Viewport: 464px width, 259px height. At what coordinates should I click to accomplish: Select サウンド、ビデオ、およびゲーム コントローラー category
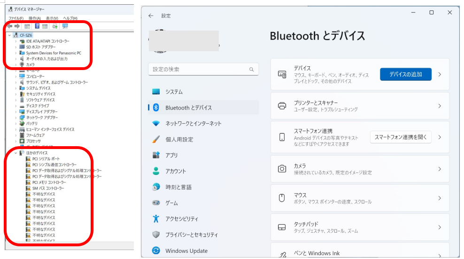[57, 82]
